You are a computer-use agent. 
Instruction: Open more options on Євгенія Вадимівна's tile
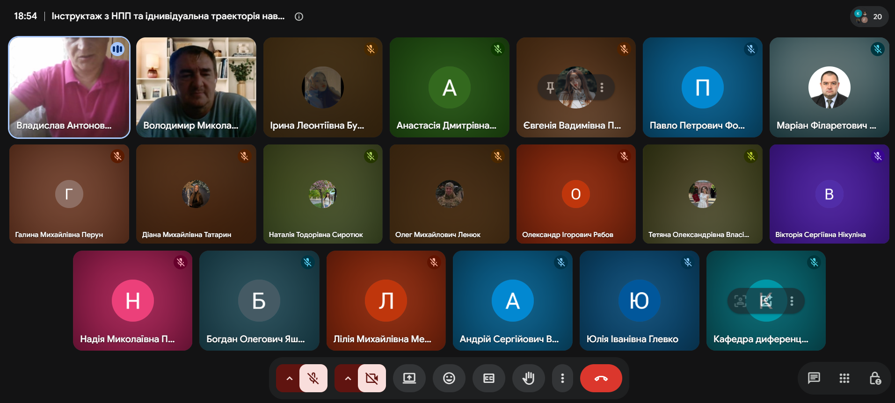click(602, 87)
